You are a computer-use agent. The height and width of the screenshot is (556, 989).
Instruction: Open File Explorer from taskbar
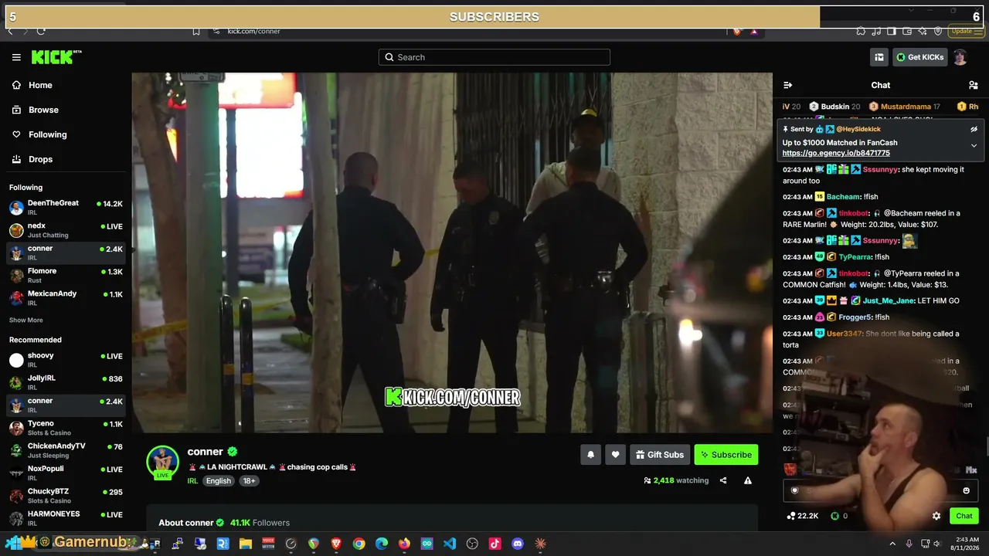pos(246,544)
